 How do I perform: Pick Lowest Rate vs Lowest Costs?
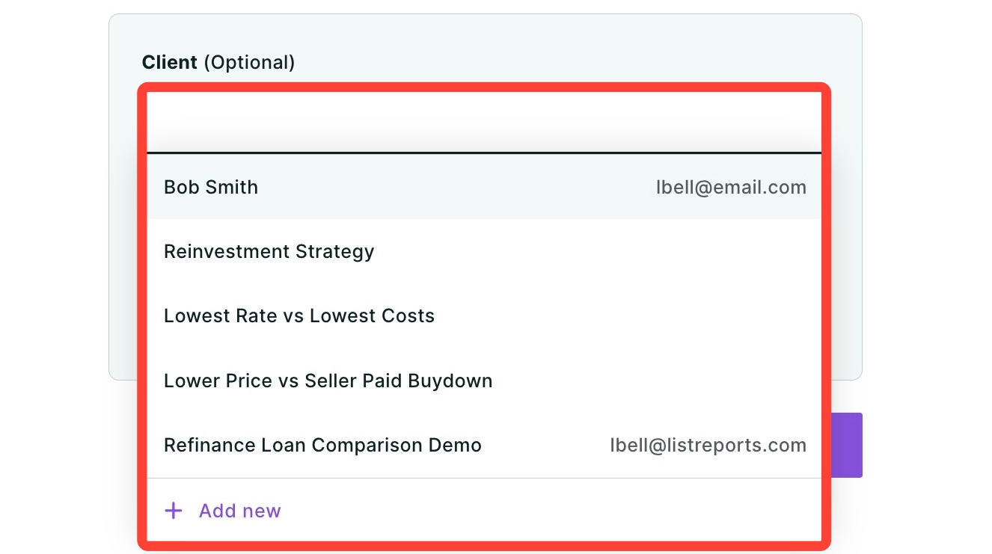click(x=484, y=316)
